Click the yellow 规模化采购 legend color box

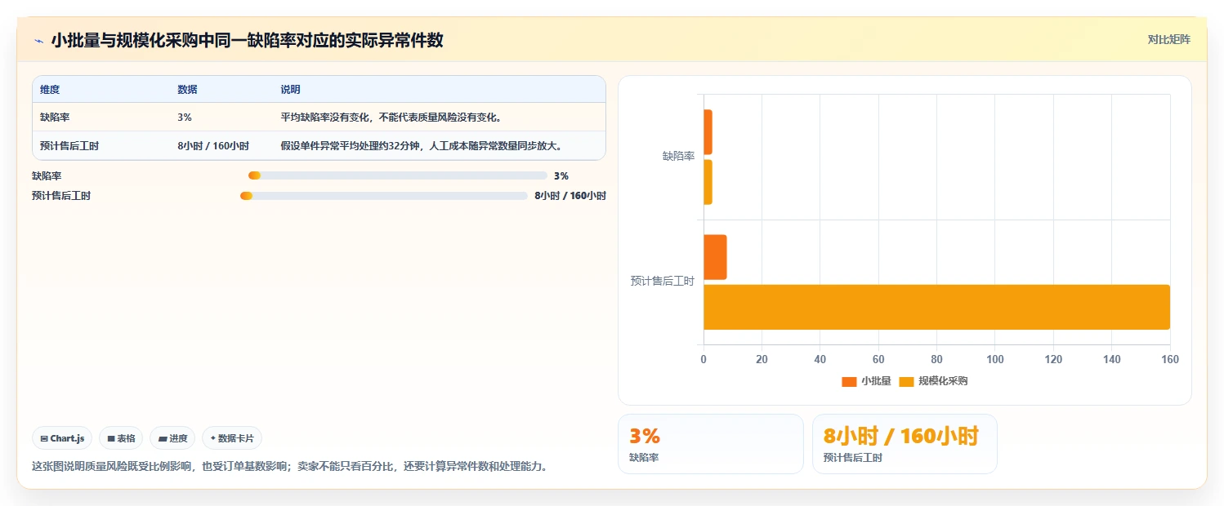[x=906, y=381]
